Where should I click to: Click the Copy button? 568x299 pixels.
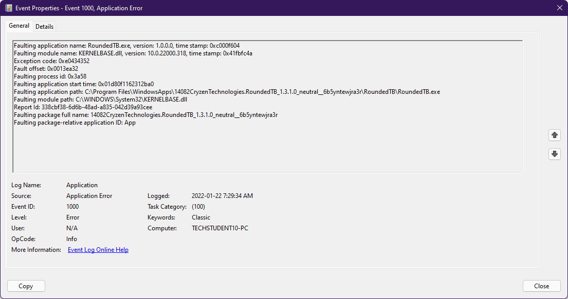(26, 286)
